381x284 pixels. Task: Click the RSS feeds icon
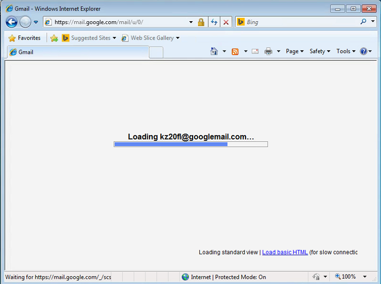(235, 52)
